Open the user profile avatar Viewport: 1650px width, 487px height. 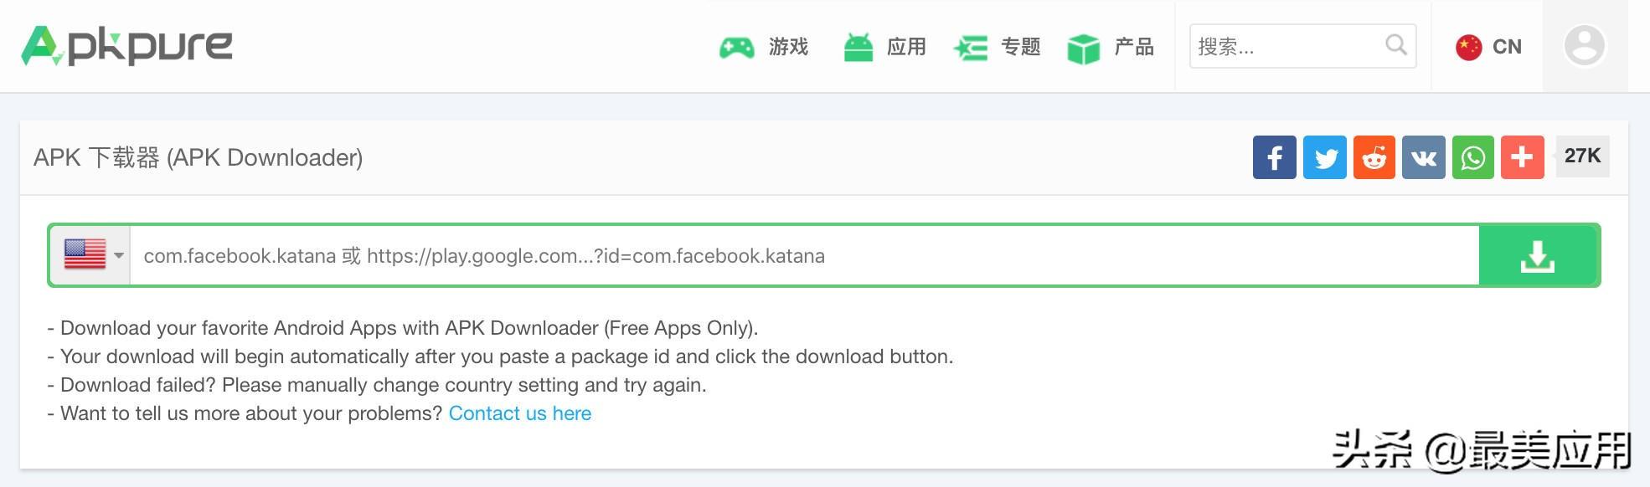pyautogui.click(x=1584, y=46)
